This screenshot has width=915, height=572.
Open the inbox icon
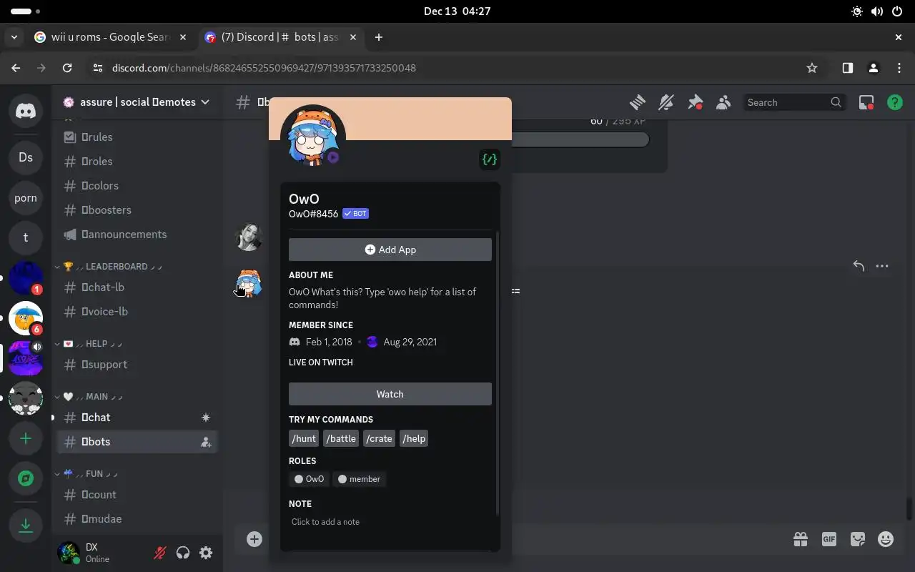coord(866,102)
